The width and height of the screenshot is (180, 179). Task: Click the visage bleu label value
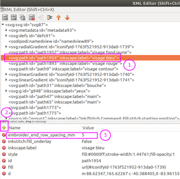tap(93, 148)
